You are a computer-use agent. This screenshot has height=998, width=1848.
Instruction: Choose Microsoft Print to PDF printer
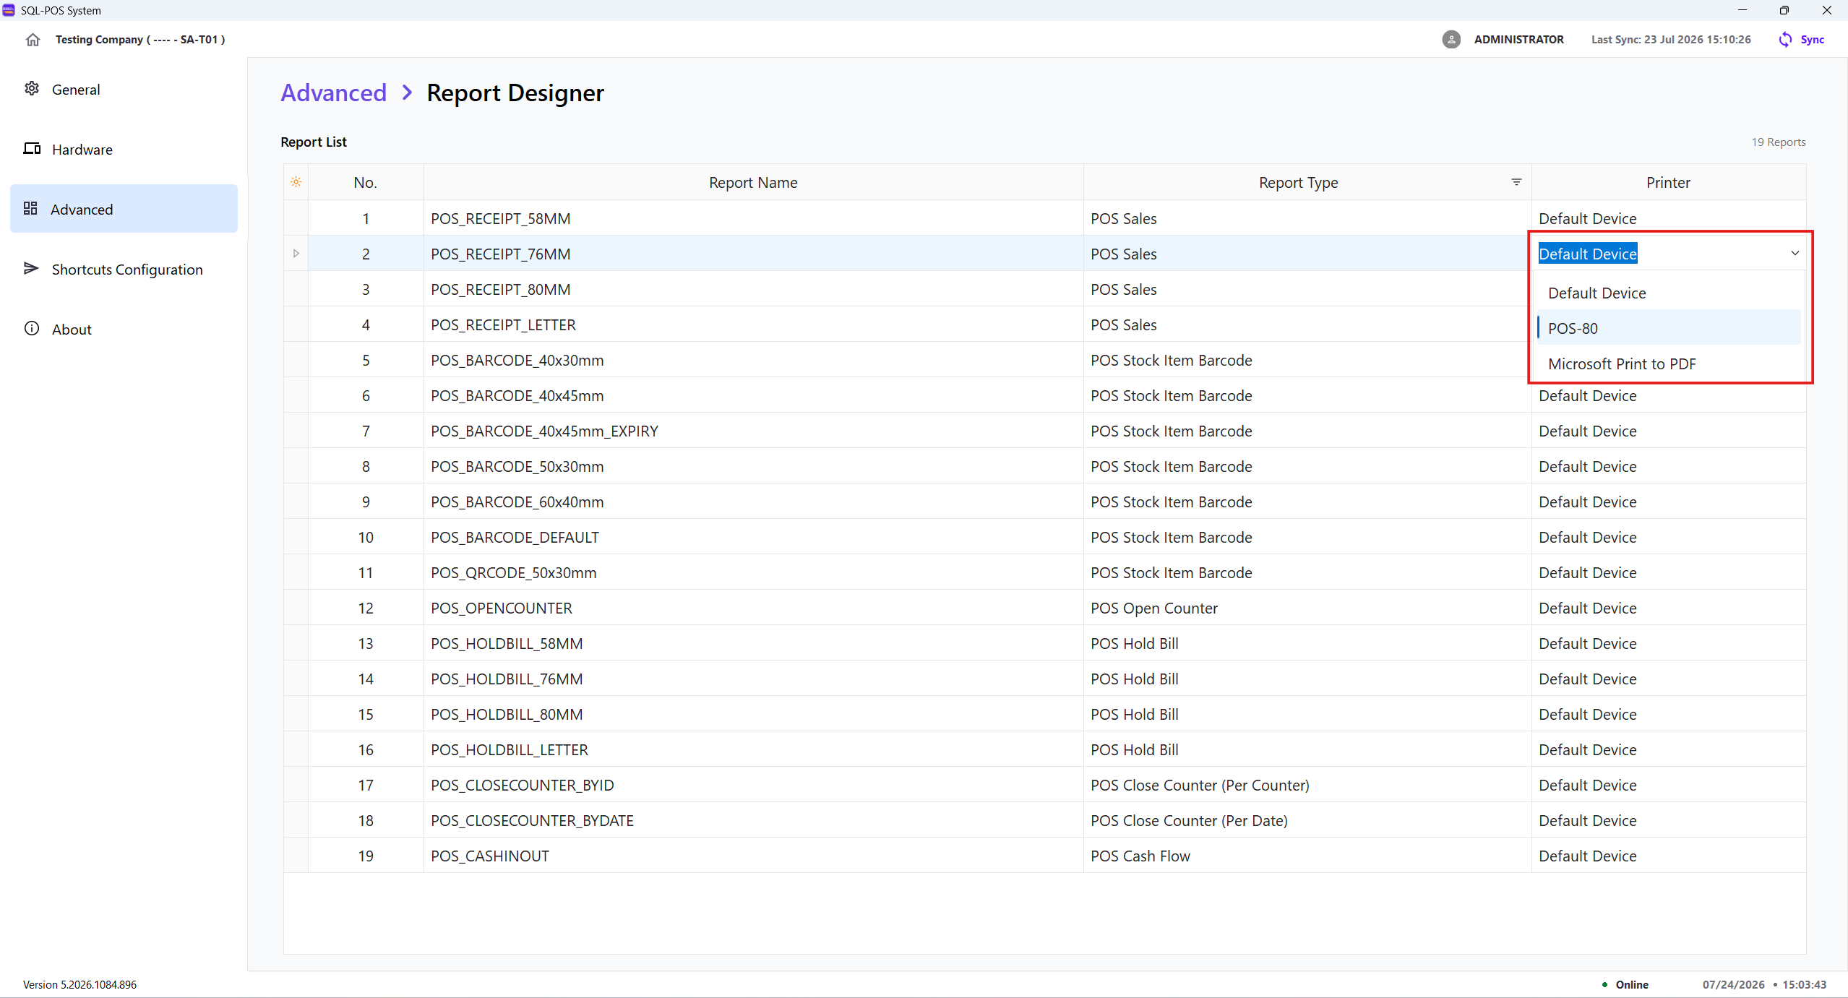point(1668,364)
